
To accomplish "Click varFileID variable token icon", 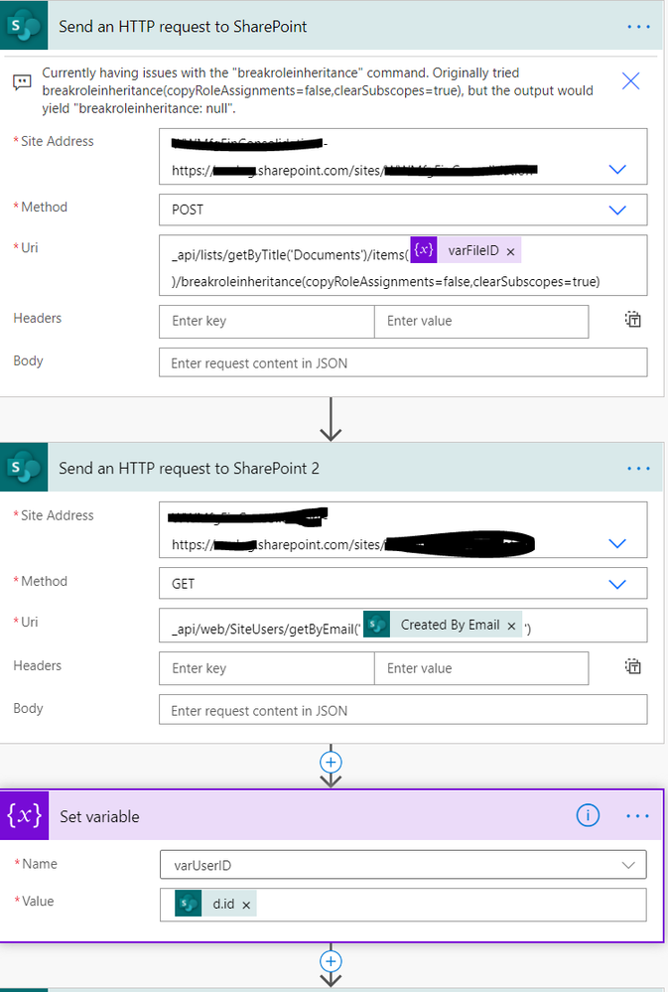I will (424, 250).
